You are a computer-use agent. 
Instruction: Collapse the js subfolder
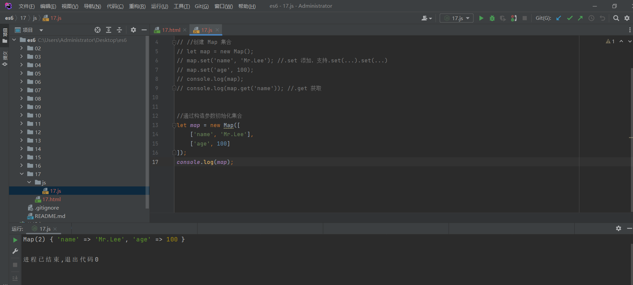pos(29,182)
